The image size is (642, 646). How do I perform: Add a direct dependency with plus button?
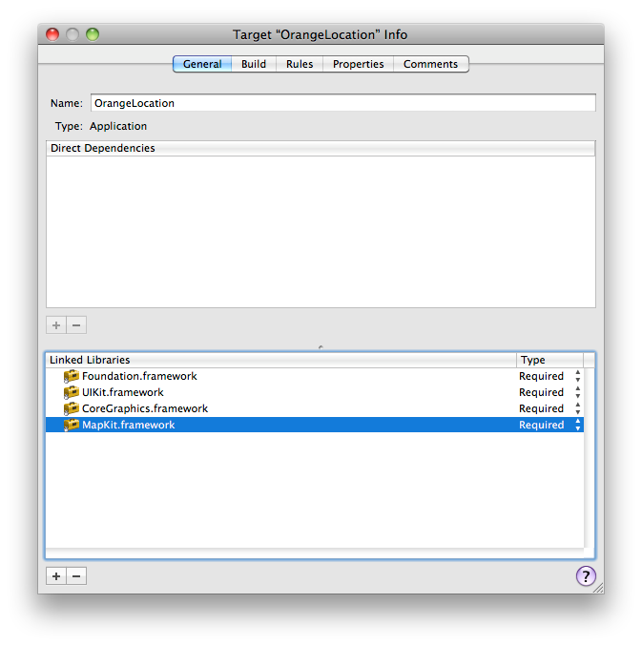[x=56, y=324]
